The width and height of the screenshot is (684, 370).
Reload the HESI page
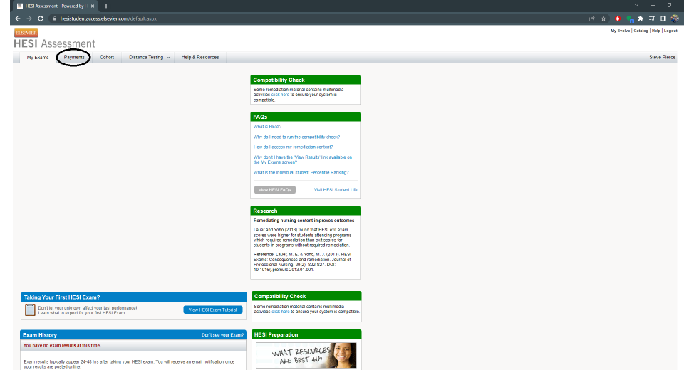point(41,18)
